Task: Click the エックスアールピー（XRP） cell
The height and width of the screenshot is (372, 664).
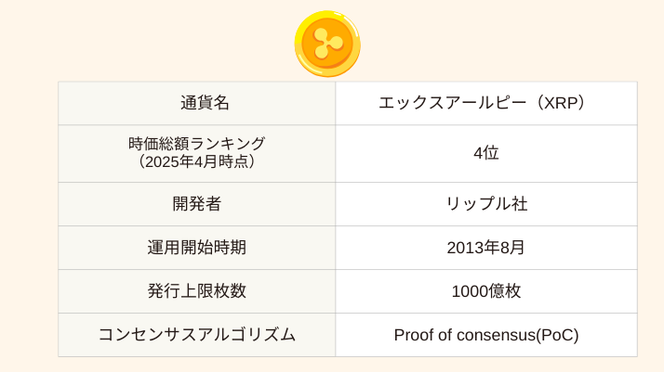Action: tap(486, 103)
